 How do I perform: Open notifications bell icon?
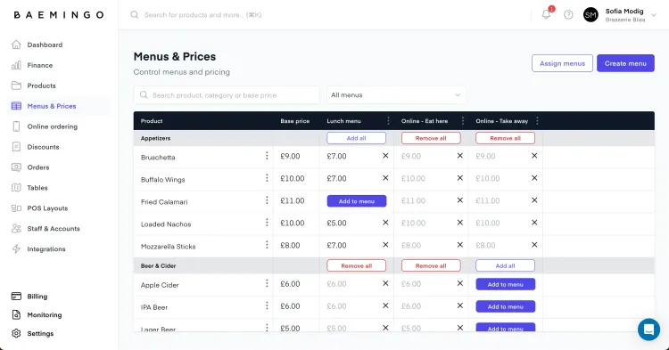546,14
